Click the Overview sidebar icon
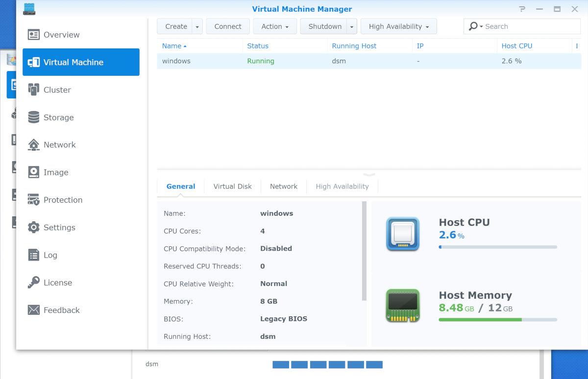 tap(33, 35)
